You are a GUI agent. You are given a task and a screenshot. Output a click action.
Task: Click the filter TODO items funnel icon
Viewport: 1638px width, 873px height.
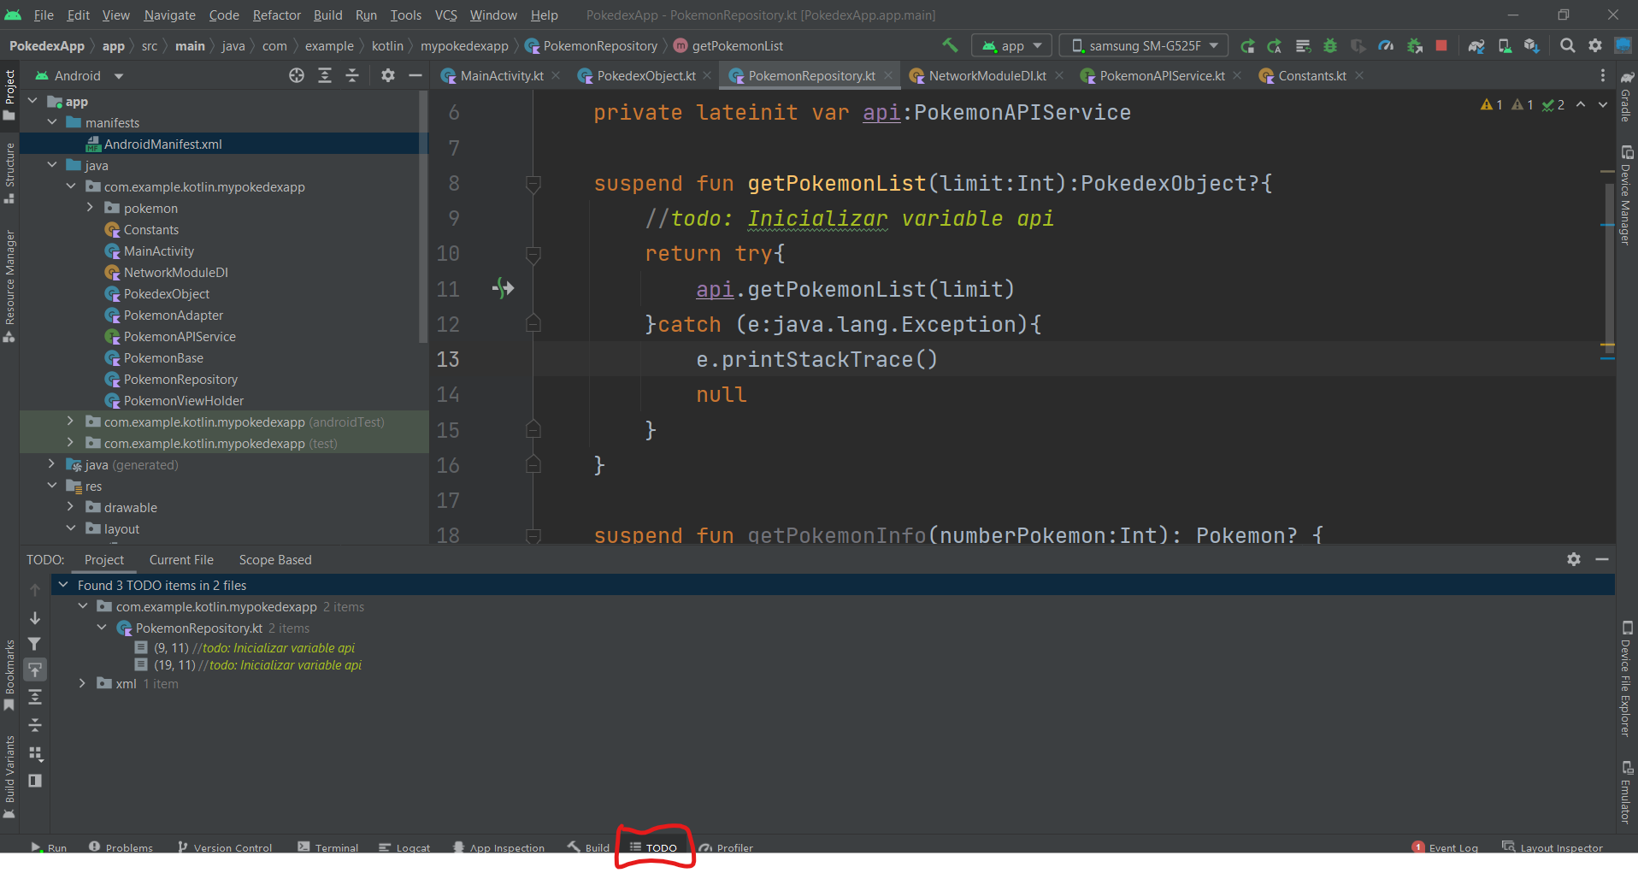(x=35, y=644)
